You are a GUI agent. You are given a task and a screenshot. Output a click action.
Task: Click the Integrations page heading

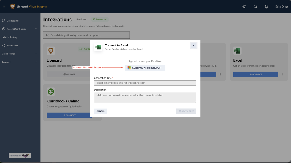(x=57, y=20)
